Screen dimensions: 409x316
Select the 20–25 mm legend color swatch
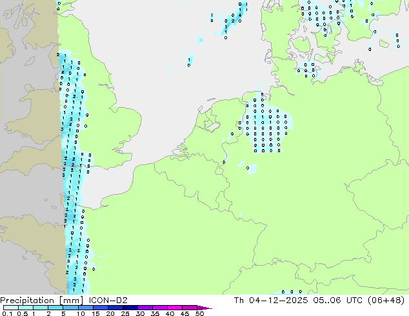coord(115,308)
